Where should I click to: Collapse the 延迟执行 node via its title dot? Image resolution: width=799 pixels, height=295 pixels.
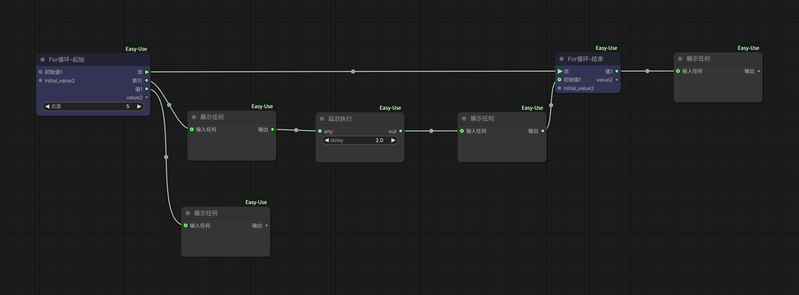[322, 119]
